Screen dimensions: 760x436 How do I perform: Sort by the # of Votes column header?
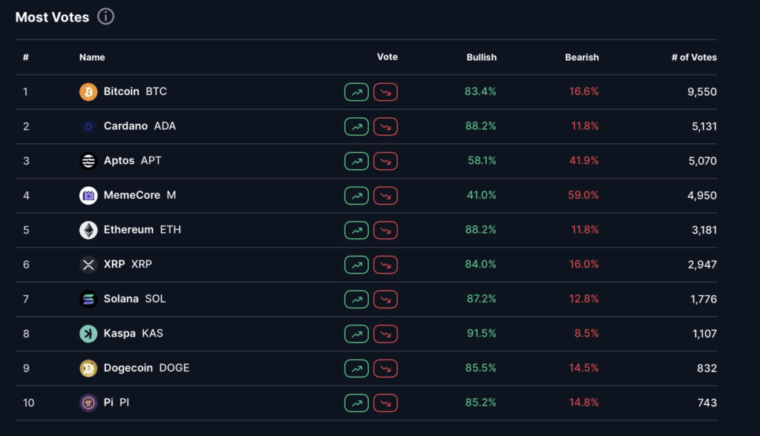pos(693,57)
